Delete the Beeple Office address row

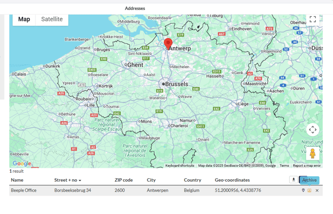click(x=317, y=190)
